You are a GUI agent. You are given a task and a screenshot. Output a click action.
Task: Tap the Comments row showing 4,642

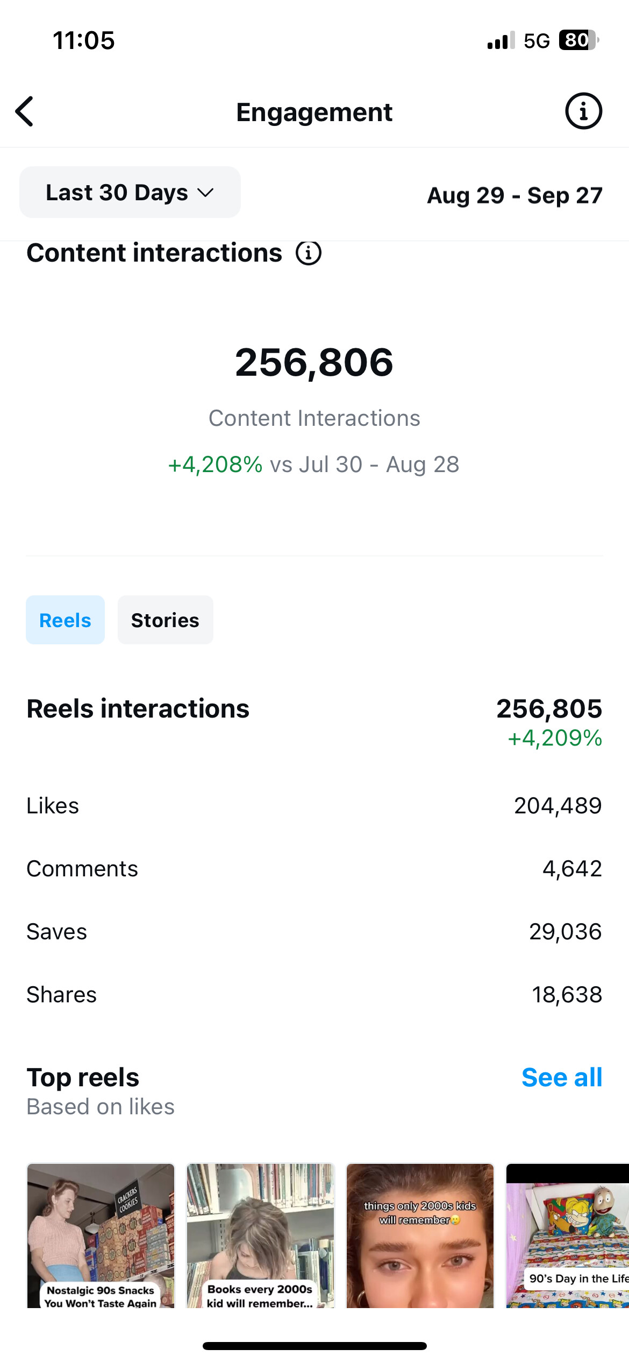pos(314,869)
